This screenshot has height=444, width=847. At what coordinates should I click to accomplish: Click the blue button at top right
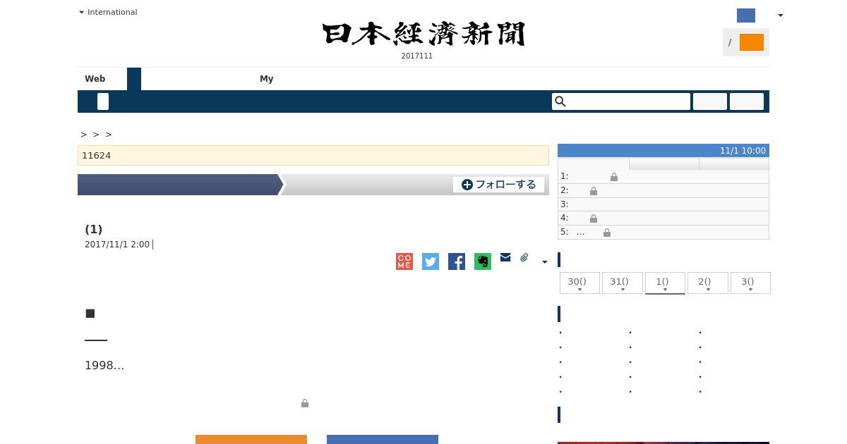pyautogui.click(x=746, y=16)
